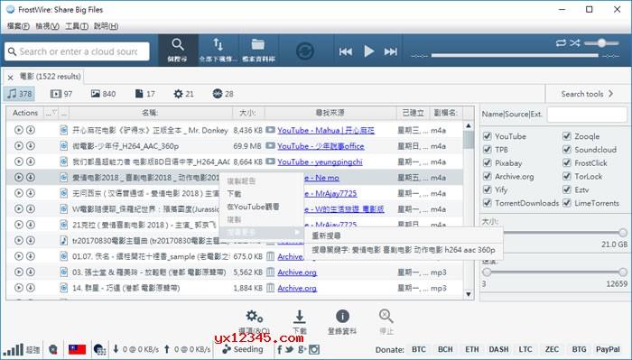
Task: Open the 說明(H) menu
Action: pos(106,26)
